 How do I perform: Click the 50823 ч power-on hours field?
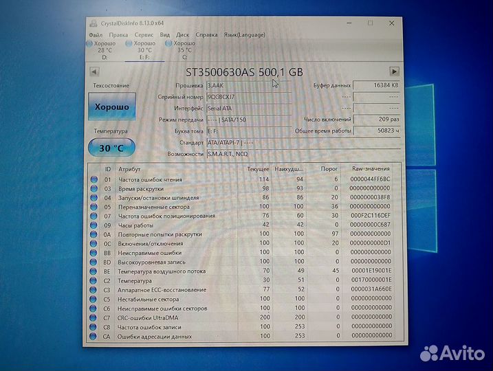point(377,131)
